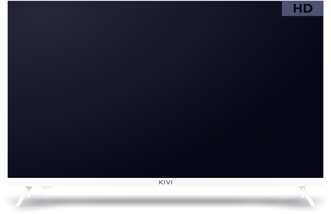Click the top-left corner of the TV screen
This screenshot has height=214, width=331.
pyautogui.click(x=9, y=2)
